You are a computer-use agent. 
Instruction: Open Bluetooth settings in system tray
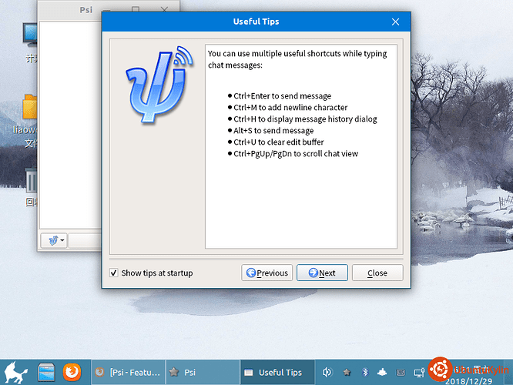pyautogui.click(x=365, y=372)
